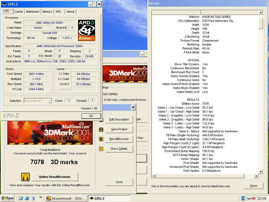Click the Multiplier value x 10.0
Image resolution: width=269 pixels, height=202 pixels.
pyautogui.click(x=36, y=79)
